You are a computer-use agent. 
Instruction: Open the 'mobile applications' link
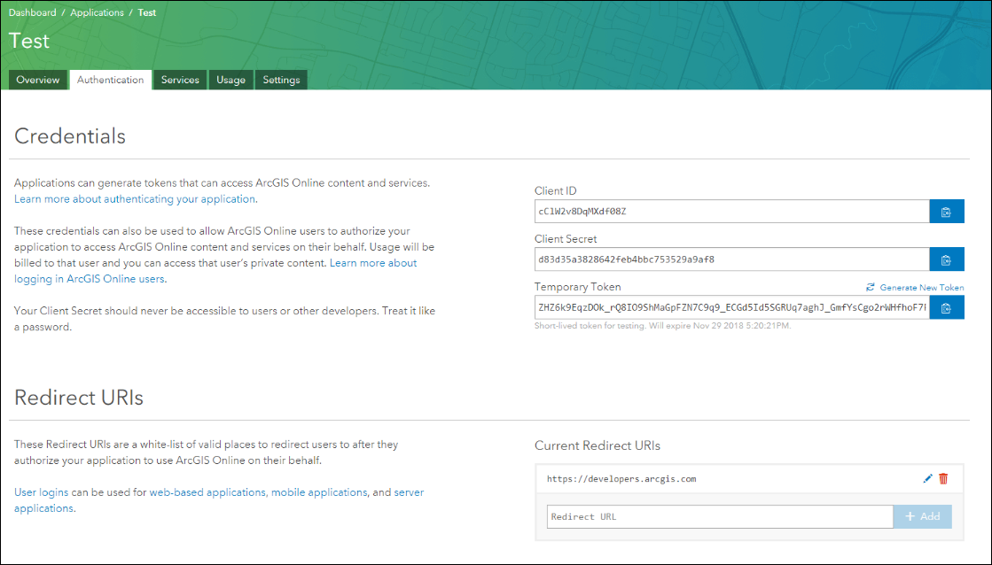(x=319, y=492)
